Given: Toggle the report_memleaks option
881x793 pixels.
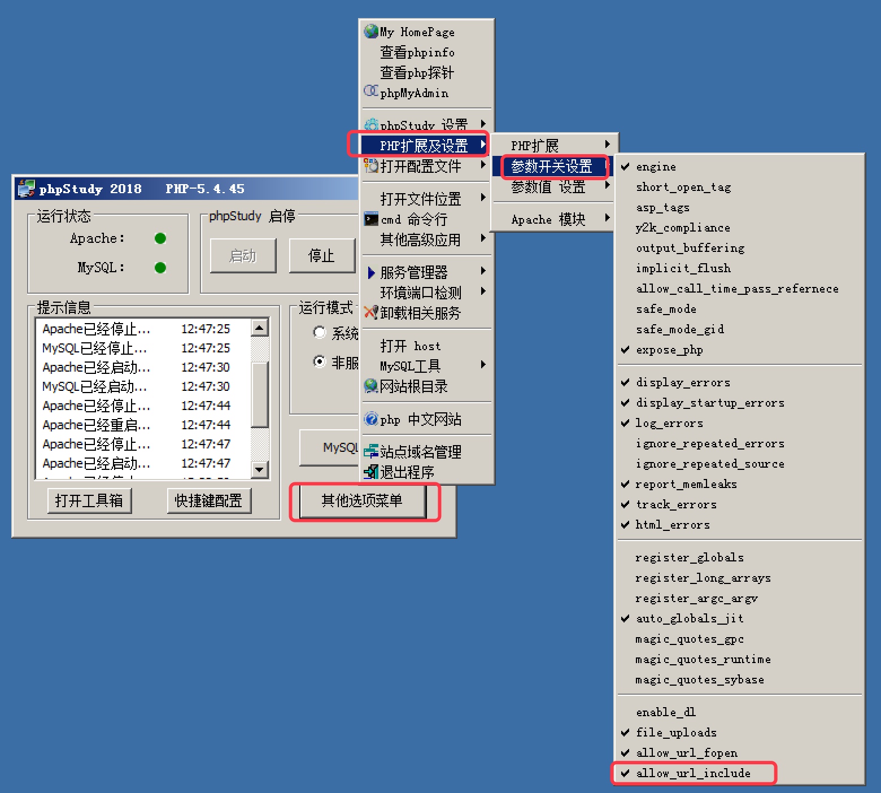Looking at the screenshot, I should point(739,484).
